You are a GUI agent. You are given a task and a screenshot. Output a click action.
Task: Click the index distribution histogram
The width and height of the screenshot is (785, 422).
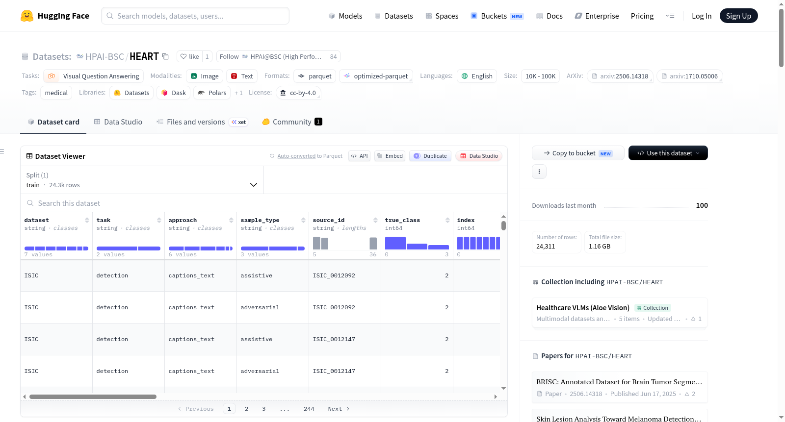coord(478,243)
